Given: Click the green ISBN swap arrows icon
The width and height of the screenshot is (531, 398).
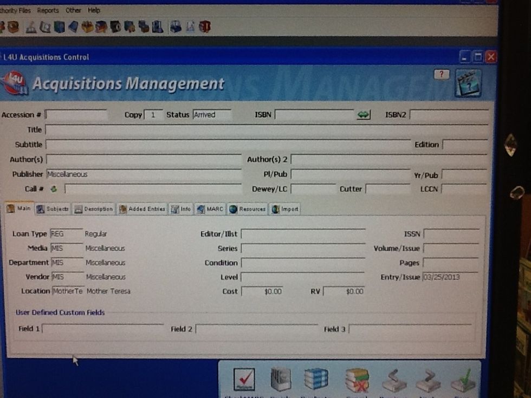Looking at the screenshot, I should point(362,115).
